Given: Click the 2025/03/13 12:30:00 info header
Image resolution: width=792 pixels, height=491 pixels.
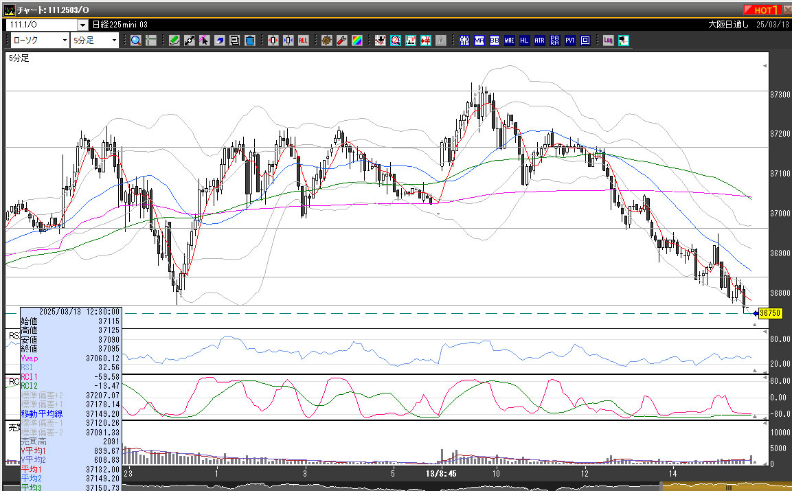Looking at the screenshot, I should 79,312.
